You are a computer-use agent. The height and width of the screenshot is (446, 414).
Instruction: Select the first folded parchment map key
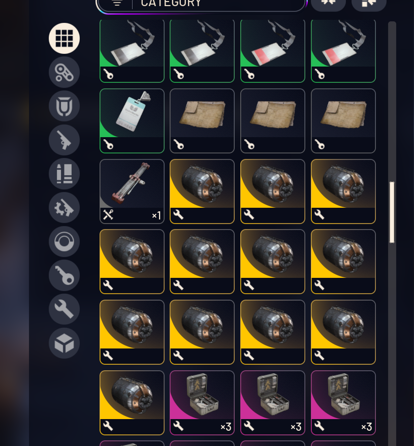click(x=202, y=121)
